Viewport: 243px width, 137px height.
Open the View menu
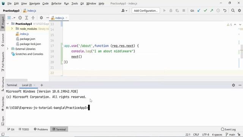point(24,3)
